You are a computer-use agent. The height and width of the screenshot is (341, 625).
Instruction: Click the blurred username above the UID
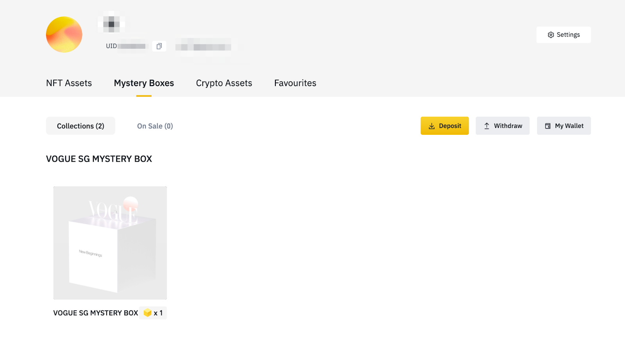[x=111, y=23]
